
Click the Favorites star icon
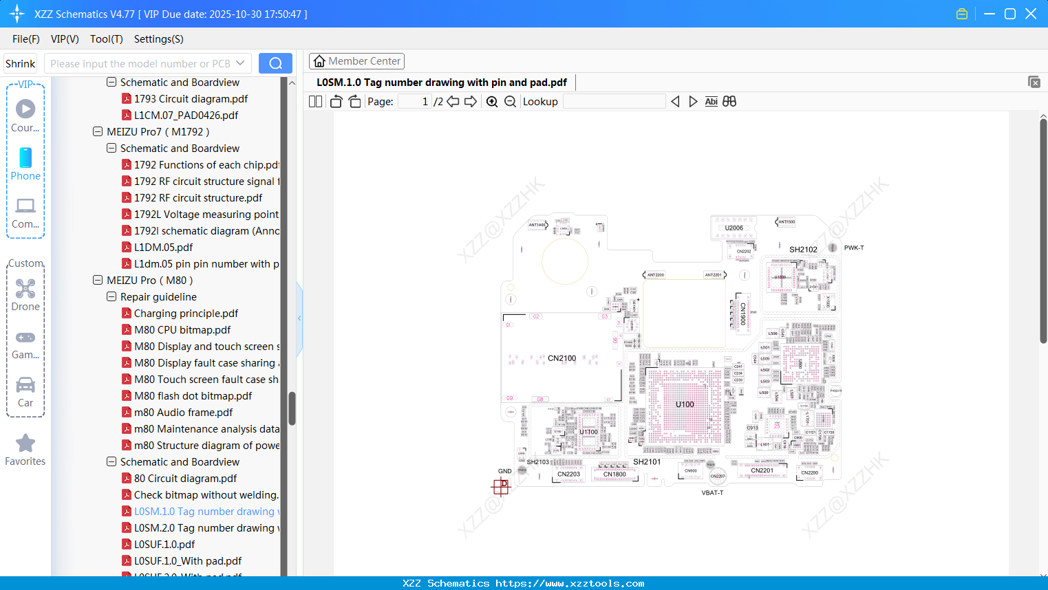coord(25,444)
